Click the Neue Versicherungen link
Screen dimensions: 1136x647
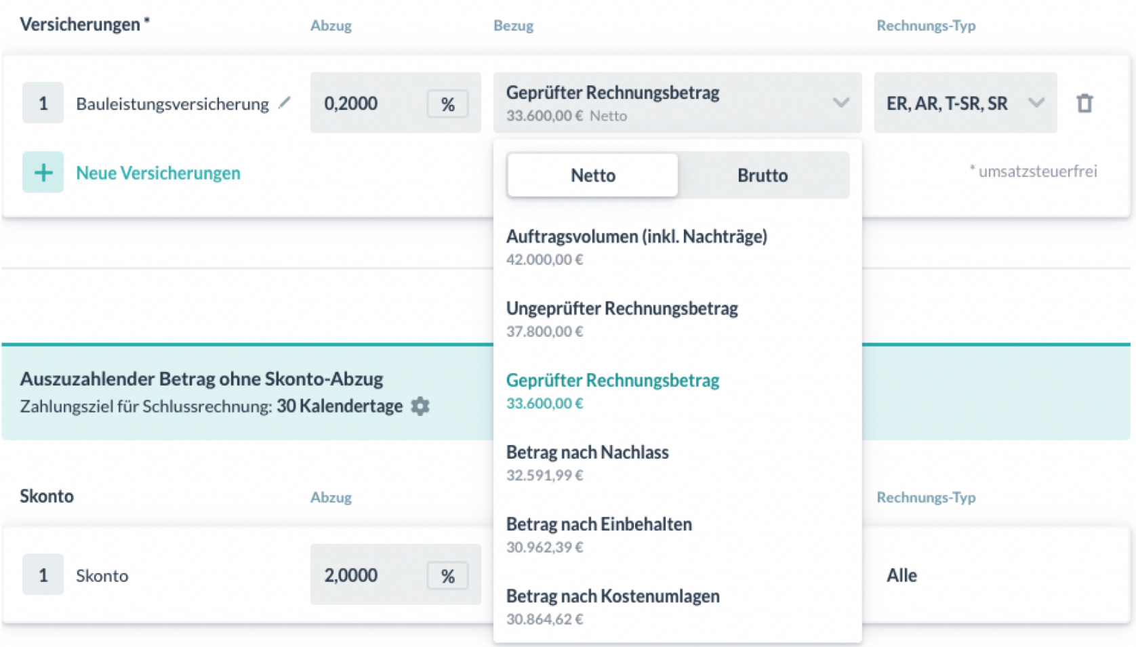click(158, 173)
